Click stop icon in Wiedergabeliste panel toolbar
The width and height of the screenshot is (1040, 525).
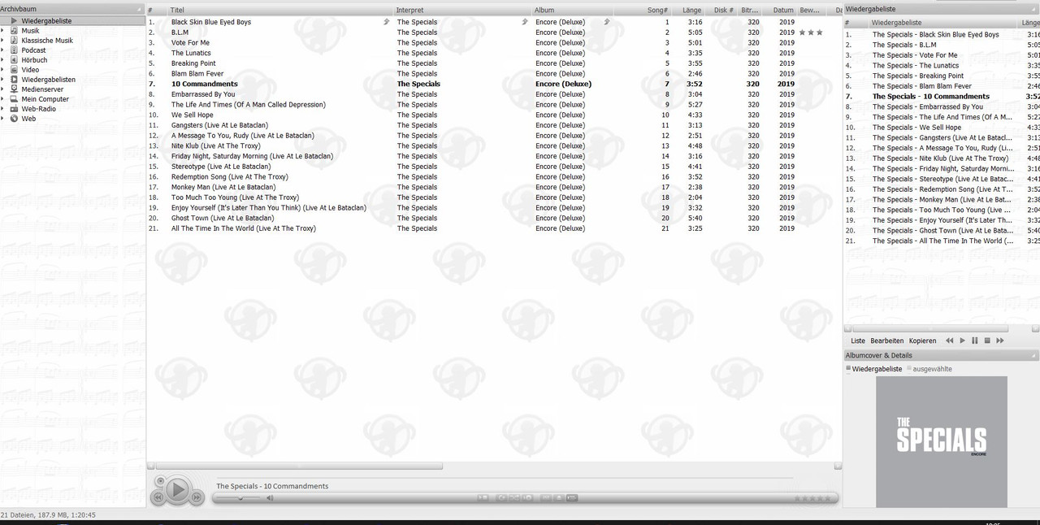987,341
